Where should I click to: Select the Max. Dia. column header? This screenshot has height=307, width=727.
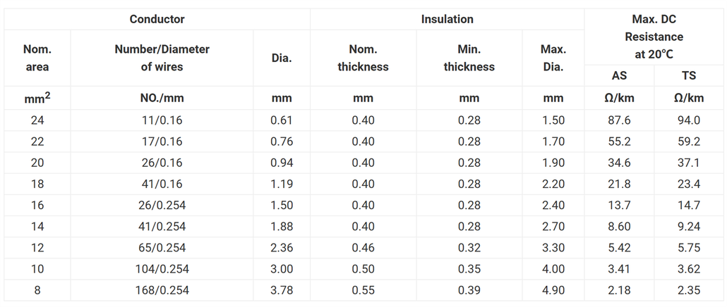coord(553,58)
